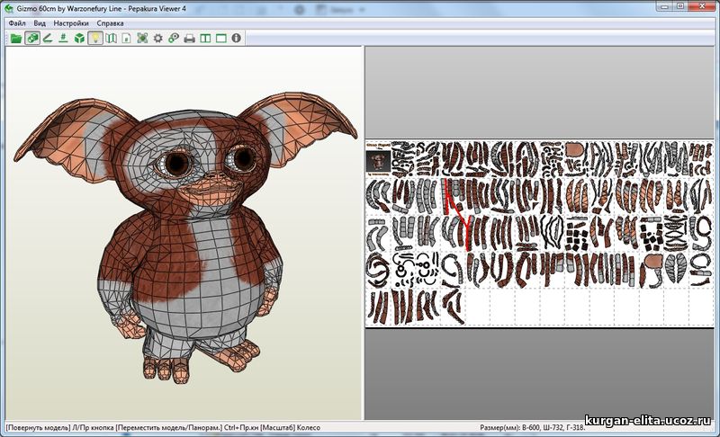
Task: Click the folded map unfold pattern icon
Action: pyautogui.click(x=111, y=38)
